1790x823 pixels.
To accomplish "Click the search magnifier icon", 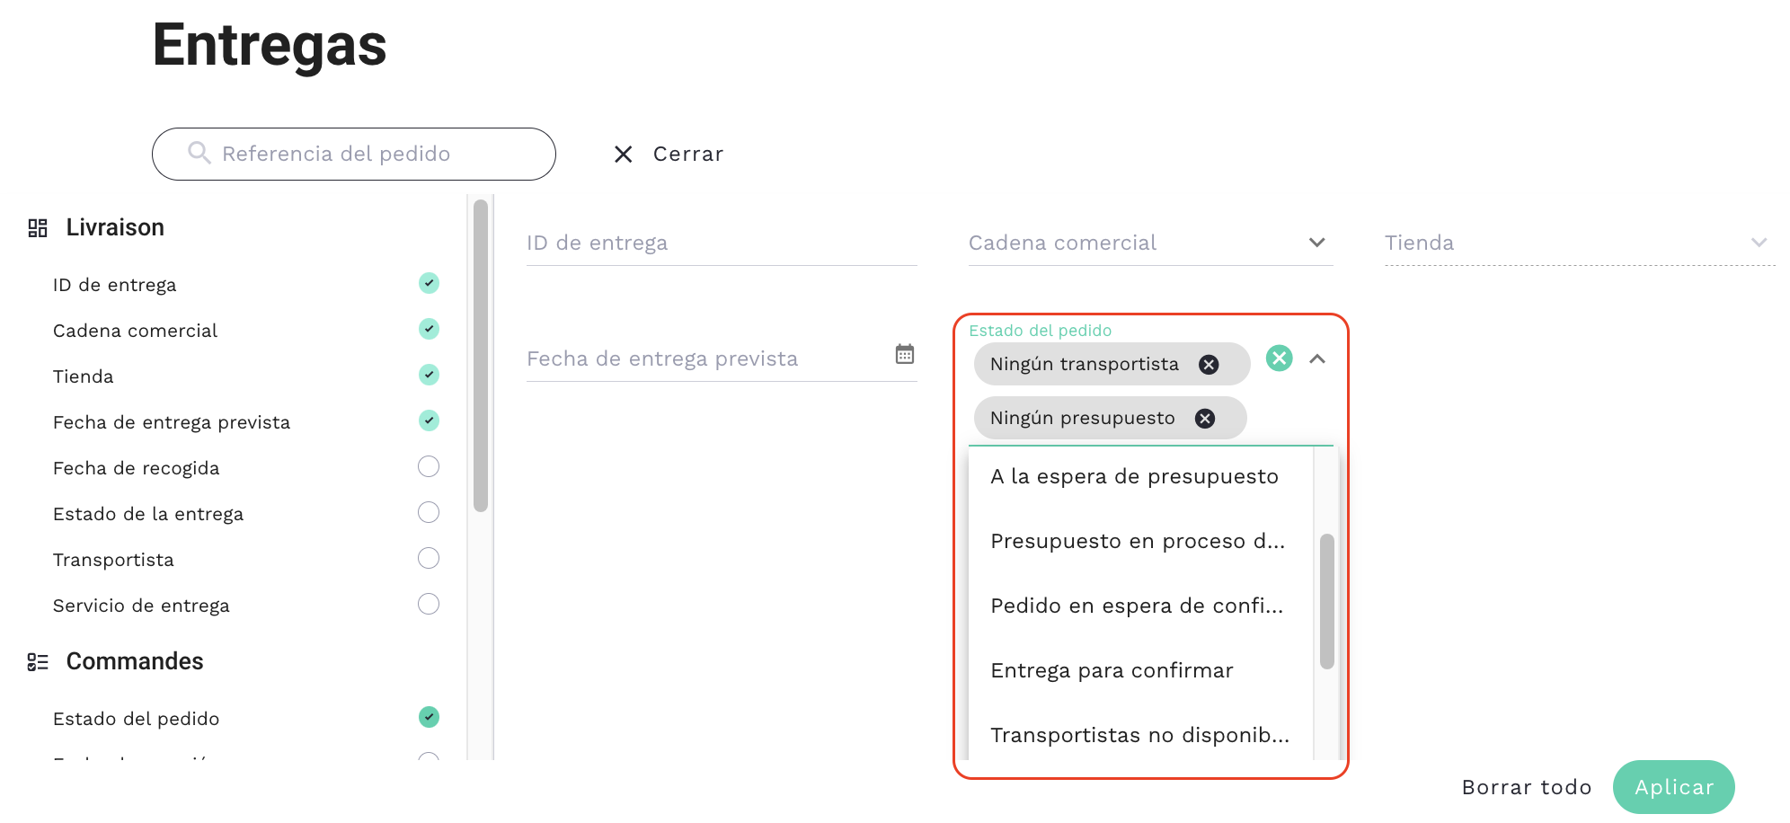I will (199, 154).
